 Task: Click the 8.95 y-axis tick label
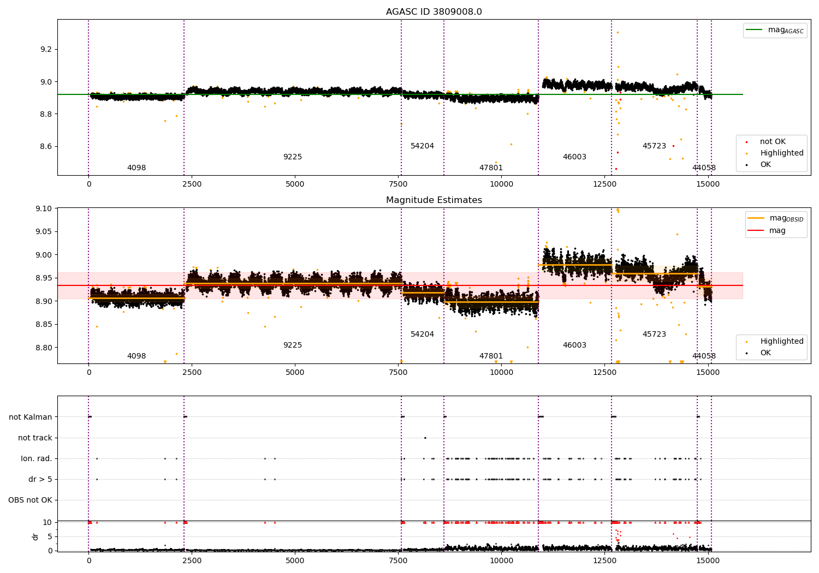tap(44, 278)
